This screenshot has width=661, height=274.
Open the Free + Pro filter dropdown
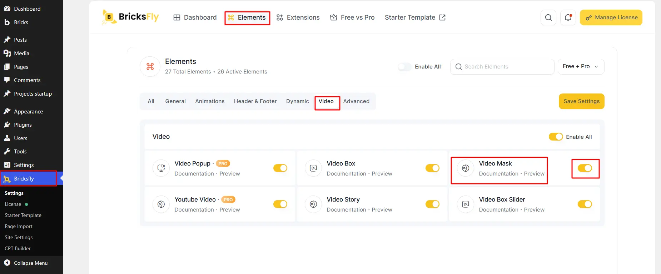click(581, 66)
